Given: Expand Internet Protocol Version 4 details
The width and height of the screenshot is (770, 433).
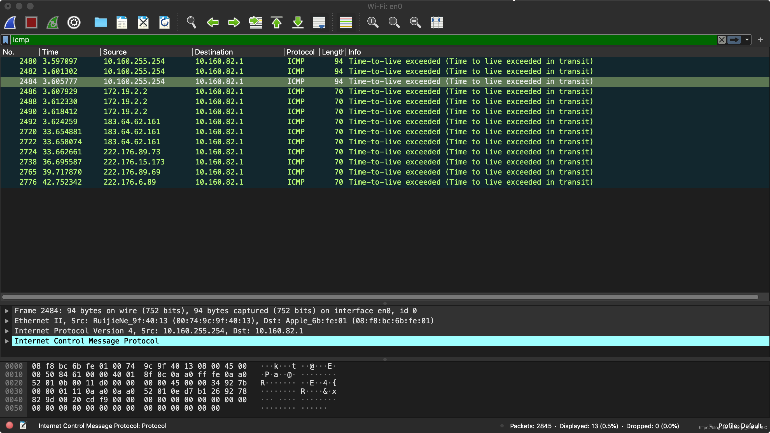Looking at the screenshot, I should click(6, 331).
